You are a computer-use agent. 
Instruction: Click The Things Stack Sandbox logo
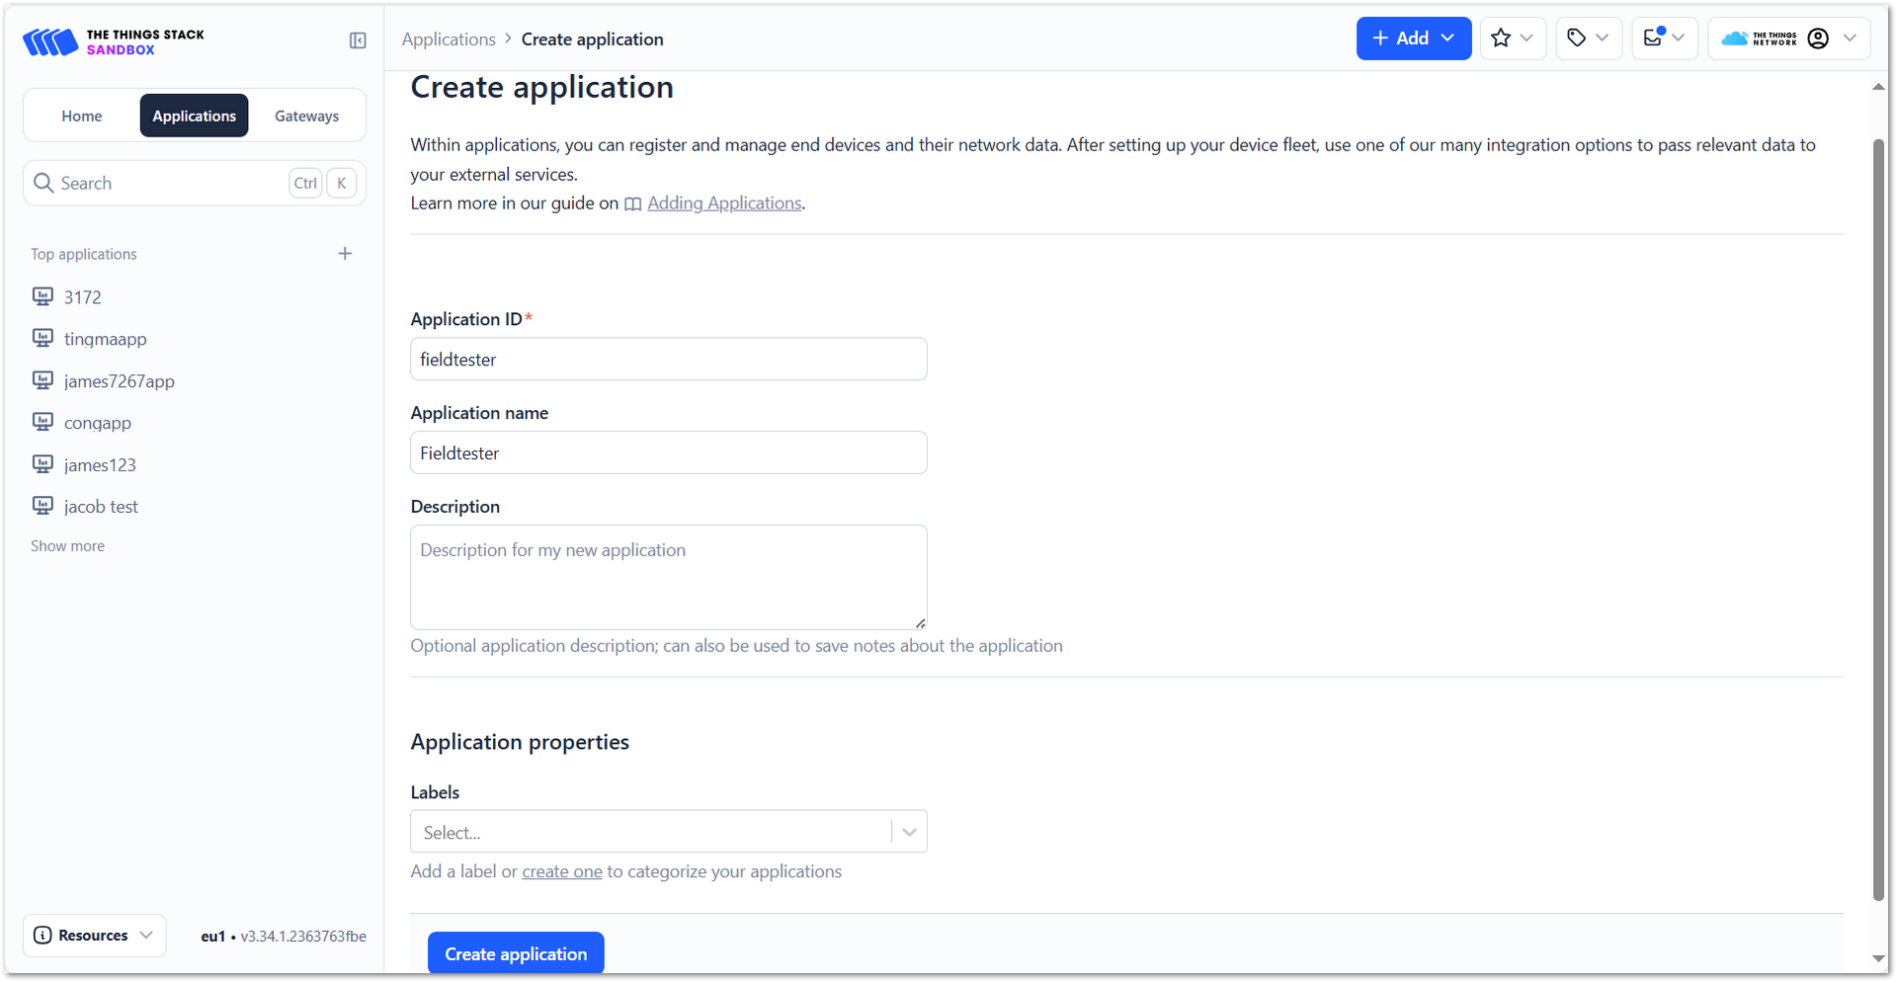click(113, 41)
